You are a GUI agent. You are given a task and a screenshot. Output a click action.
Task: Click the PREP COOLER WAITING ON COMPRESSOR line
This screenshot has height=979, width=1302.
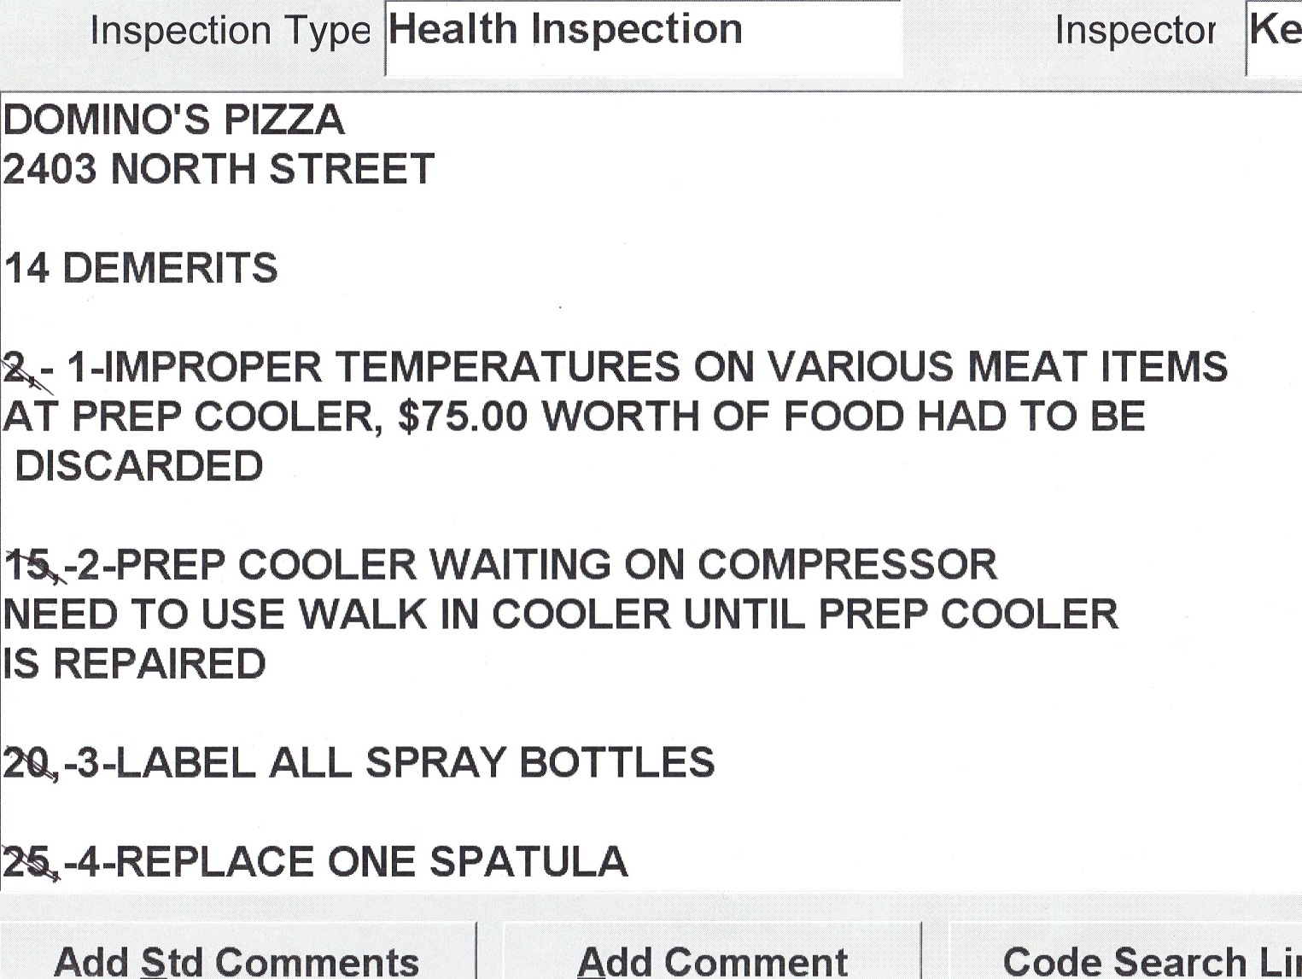[555, 565]
